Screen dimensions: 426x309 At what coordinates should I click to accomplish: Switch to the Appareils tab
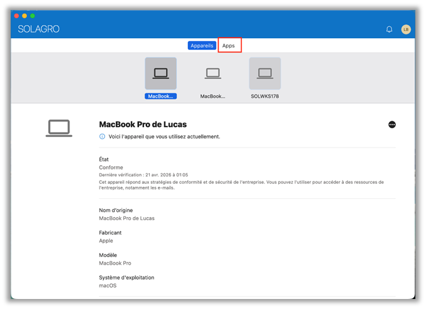tap(202, 46)
